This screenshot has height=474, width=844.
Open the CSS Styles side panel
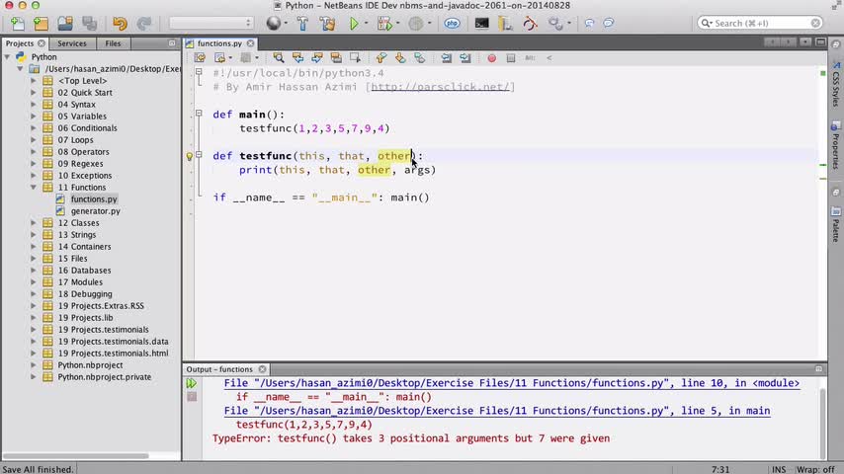(836, 83)
